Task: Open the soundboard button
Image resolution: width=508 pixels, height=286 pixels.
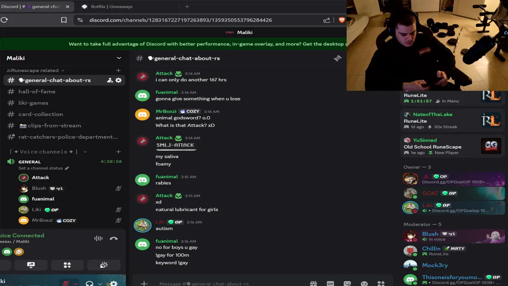Action: tap(104, 265)
